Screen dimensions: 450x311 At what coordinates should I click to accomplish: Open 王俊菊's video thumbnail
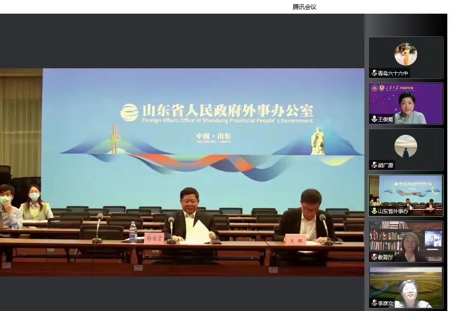(x=406, y=103)
